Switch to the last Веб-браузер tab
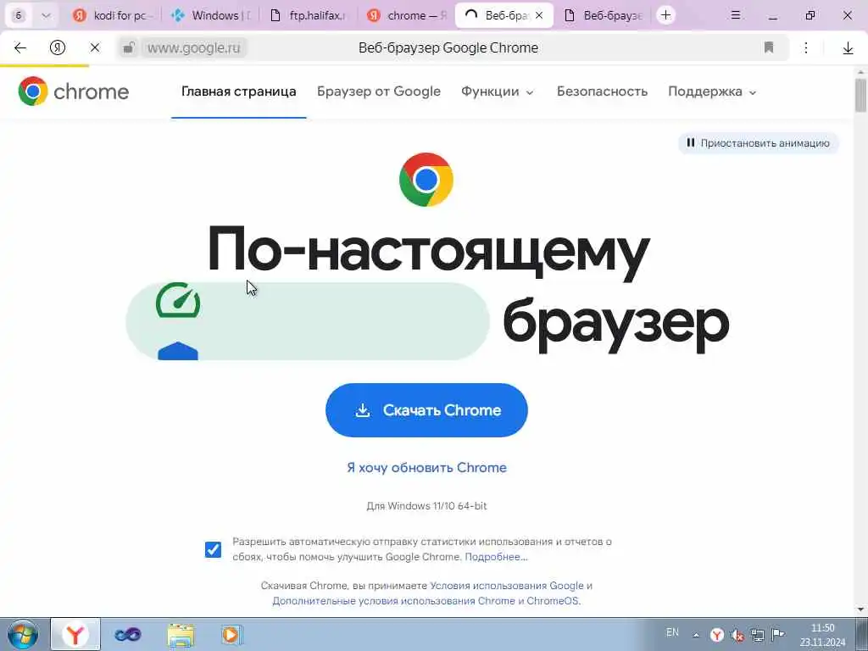The image size is (868, 651). tap(604, 15)
